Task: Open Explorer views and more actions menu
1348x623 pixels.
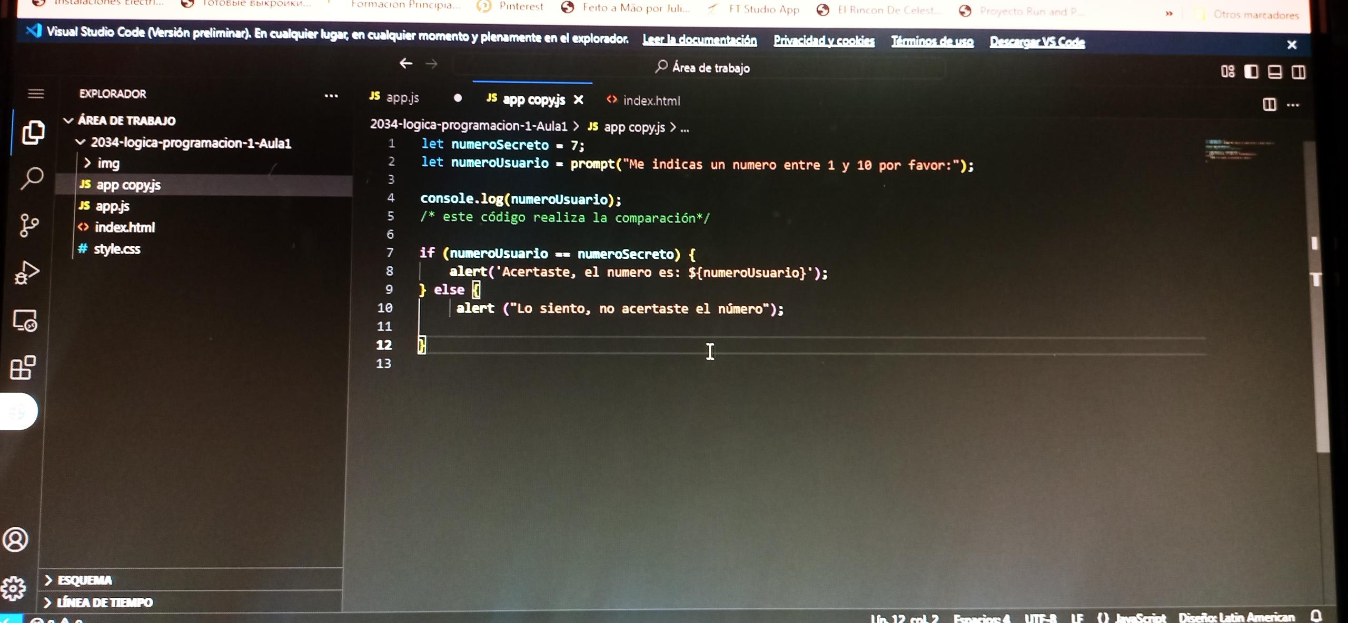Action: point(331,96)
